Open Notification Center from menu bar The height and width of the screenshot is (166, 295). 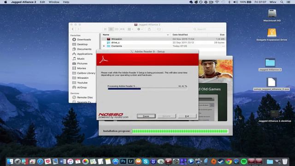click(288, 2)
